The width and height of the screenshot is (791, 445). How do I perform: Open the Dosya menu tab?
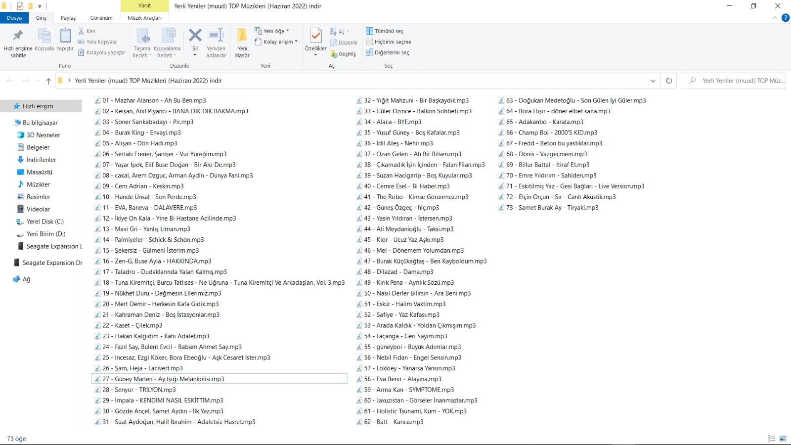14,18
